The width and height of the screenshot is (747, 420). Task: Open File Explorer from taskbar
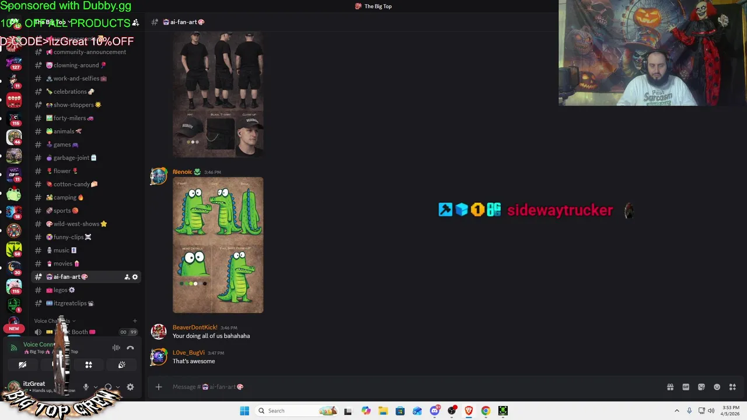pos(383,411)
